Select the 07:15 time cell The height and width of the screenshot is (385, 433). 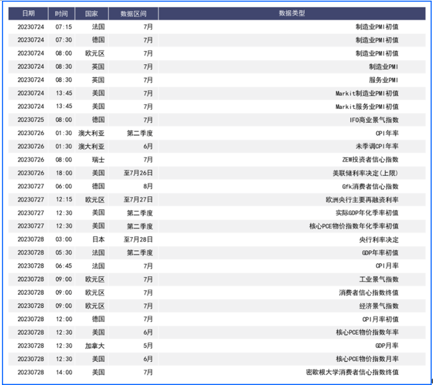point(64,27)
